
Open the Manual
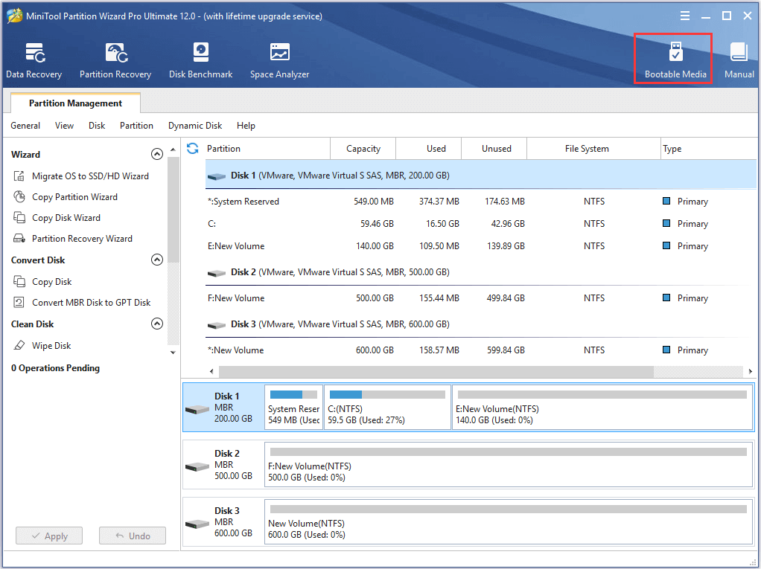tap(739, 60)
